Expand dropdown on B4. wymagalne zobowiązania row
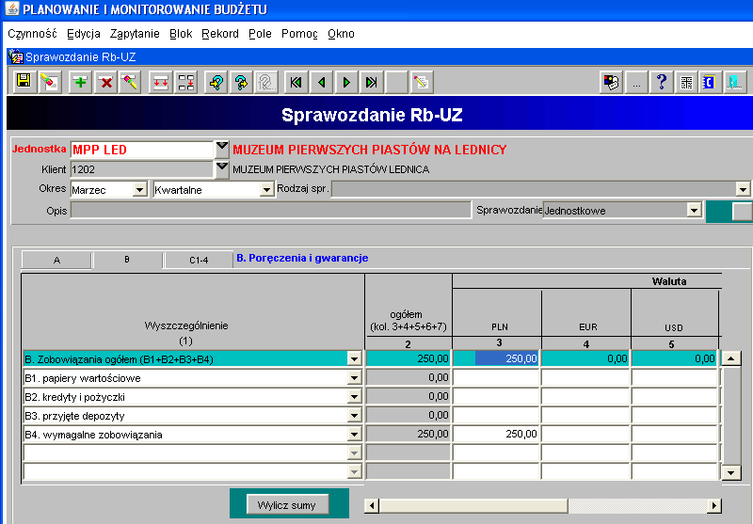The width and height of the screenshot is (753, 524). point(354,435)
